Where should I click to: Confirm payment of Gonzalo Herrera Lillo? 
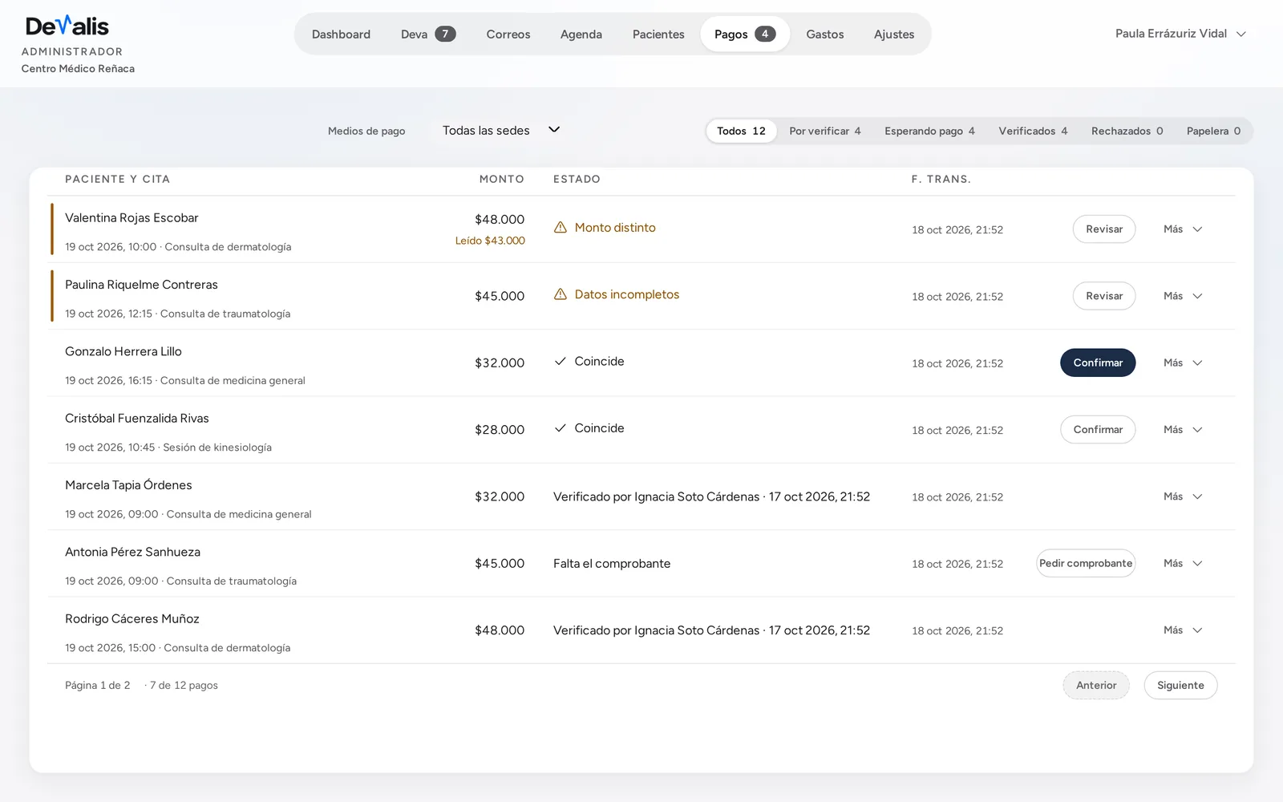coord(1098,363)
